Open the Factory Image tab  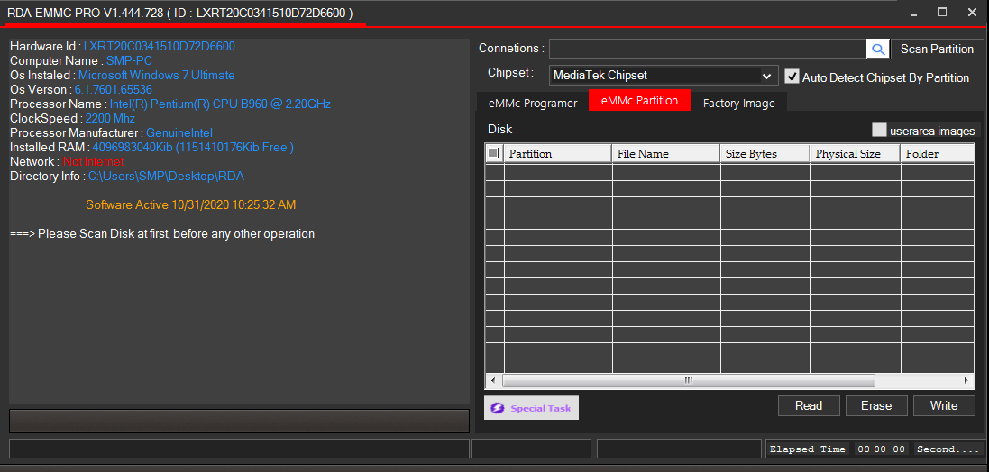(x=738, y=103)
